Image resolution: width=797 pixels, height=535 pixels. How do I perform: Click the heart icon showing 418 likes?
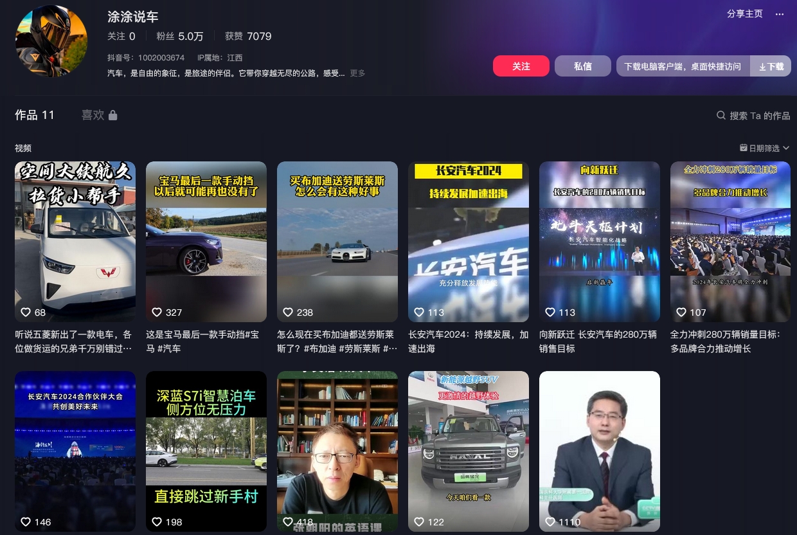click(288, 521)
